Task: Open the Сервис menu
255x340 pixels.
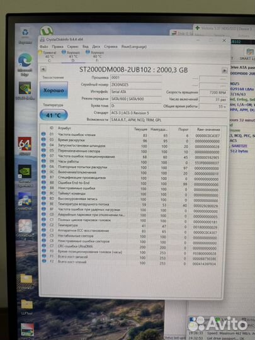Action: (72, 47)
